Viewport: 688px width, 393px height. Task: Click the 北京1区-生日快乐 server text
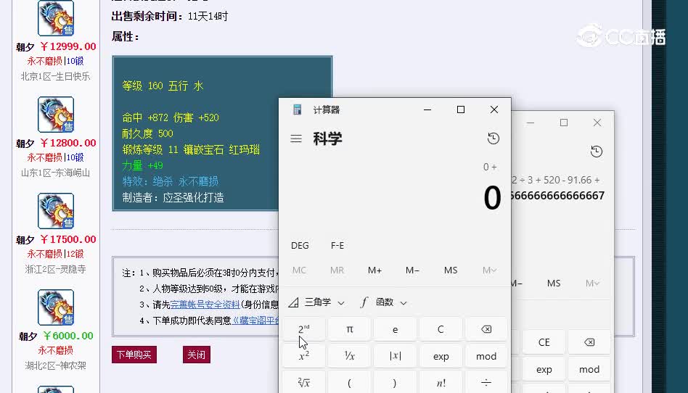coord(56,76)
